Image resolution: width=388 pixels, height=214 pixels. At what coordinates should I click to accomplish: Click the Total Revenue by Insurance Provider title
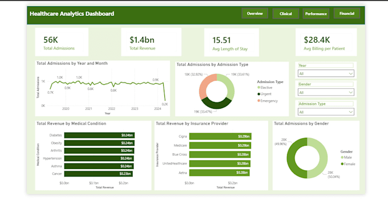(192, 124)
